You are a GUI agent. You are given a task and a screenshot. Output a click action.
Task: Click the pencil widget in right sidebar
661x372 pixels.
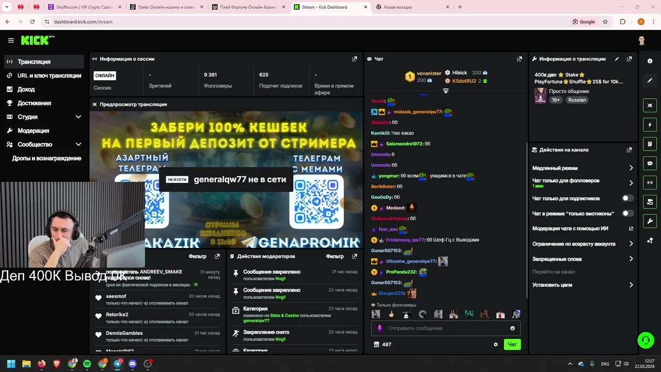(x=650, y=80)
